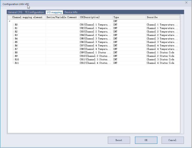Click the CH11 Channel 3 Status cell
This screenshot has height=148, width=192.
coord(96,59)
